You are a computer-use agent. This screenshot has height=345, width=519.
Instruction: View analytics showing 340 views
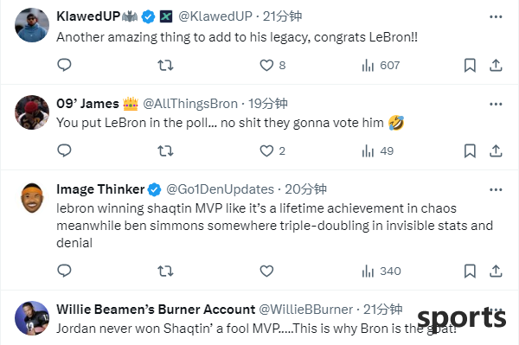(x=381, y=272)
